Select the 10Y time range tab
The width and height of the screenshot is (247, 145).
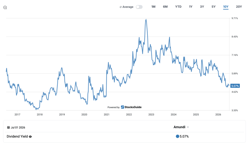coord(226,7)
